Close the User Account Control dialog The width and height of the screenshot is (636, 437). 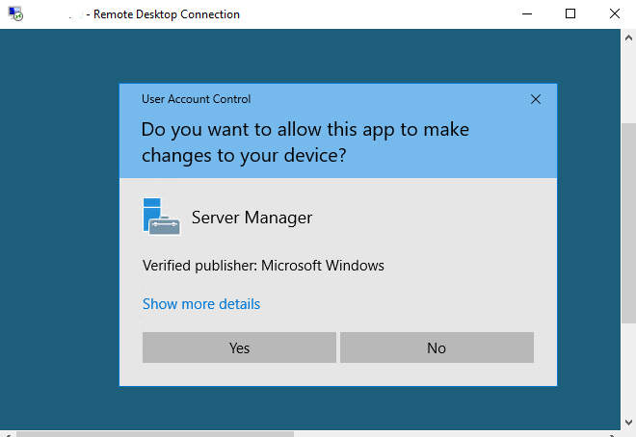[x=536, y=99]
